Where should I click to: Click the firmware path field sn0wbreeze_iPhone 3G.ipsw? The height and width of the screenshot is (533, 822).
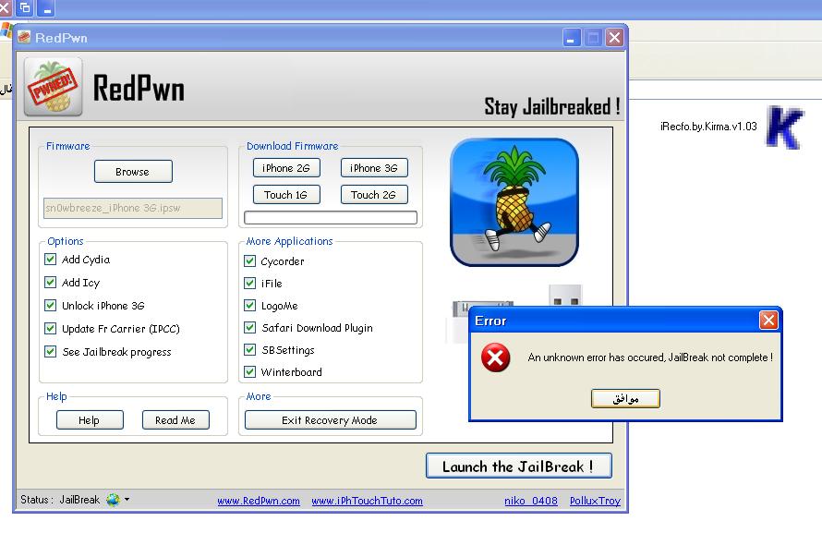click(x=133, y=208)
